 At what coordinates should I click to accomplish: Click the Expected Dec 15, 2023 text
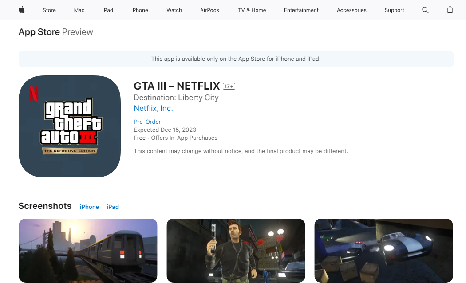(x=165, y=130)
